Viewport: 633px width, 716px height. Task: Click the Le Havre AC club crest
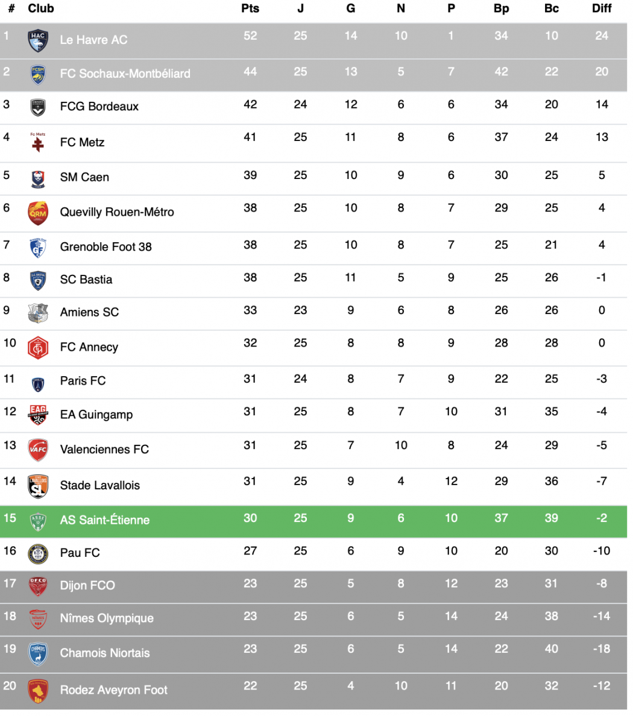38,40
